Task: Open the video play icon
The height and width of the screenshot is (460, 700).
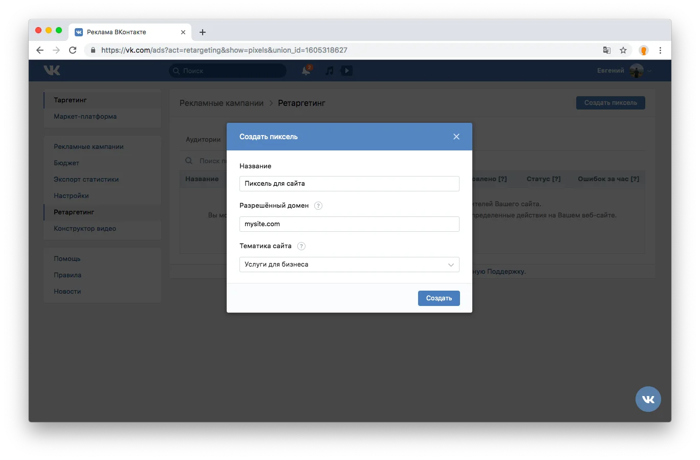Action: [346, 71]
